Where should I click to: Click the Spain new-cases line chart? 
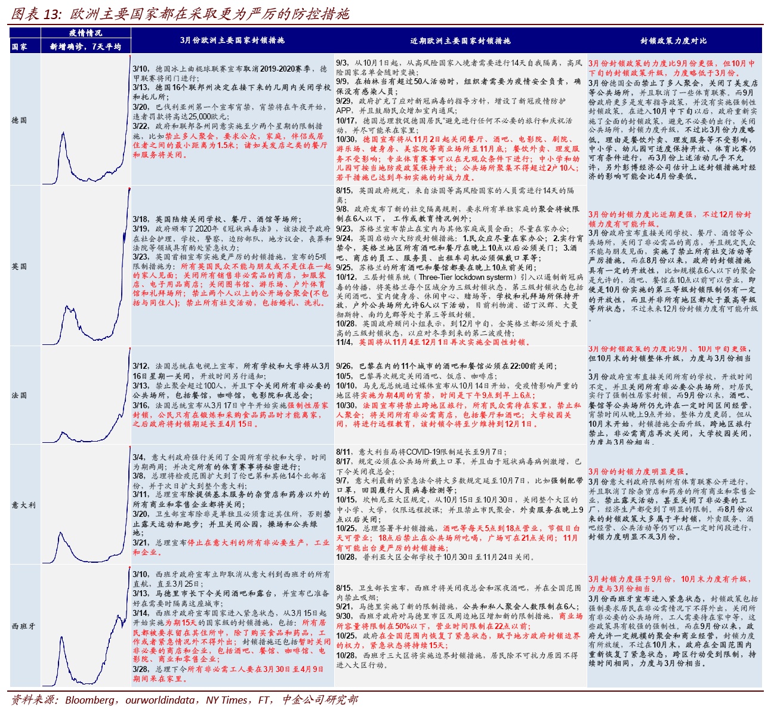[x=85, y=626]
